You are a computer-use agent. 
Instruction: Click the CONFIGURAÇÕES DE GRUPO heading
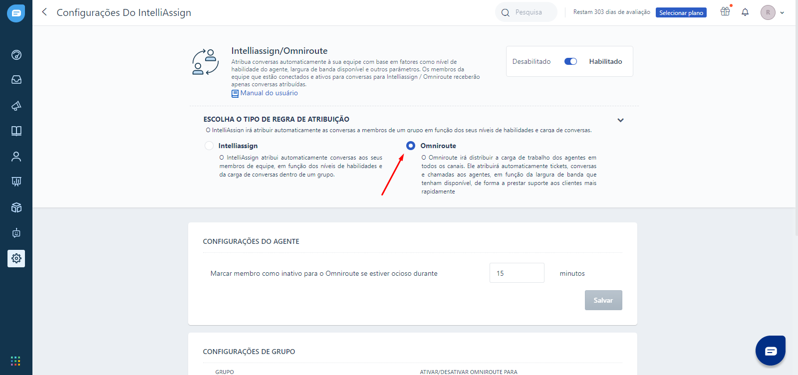coord(249,352)
